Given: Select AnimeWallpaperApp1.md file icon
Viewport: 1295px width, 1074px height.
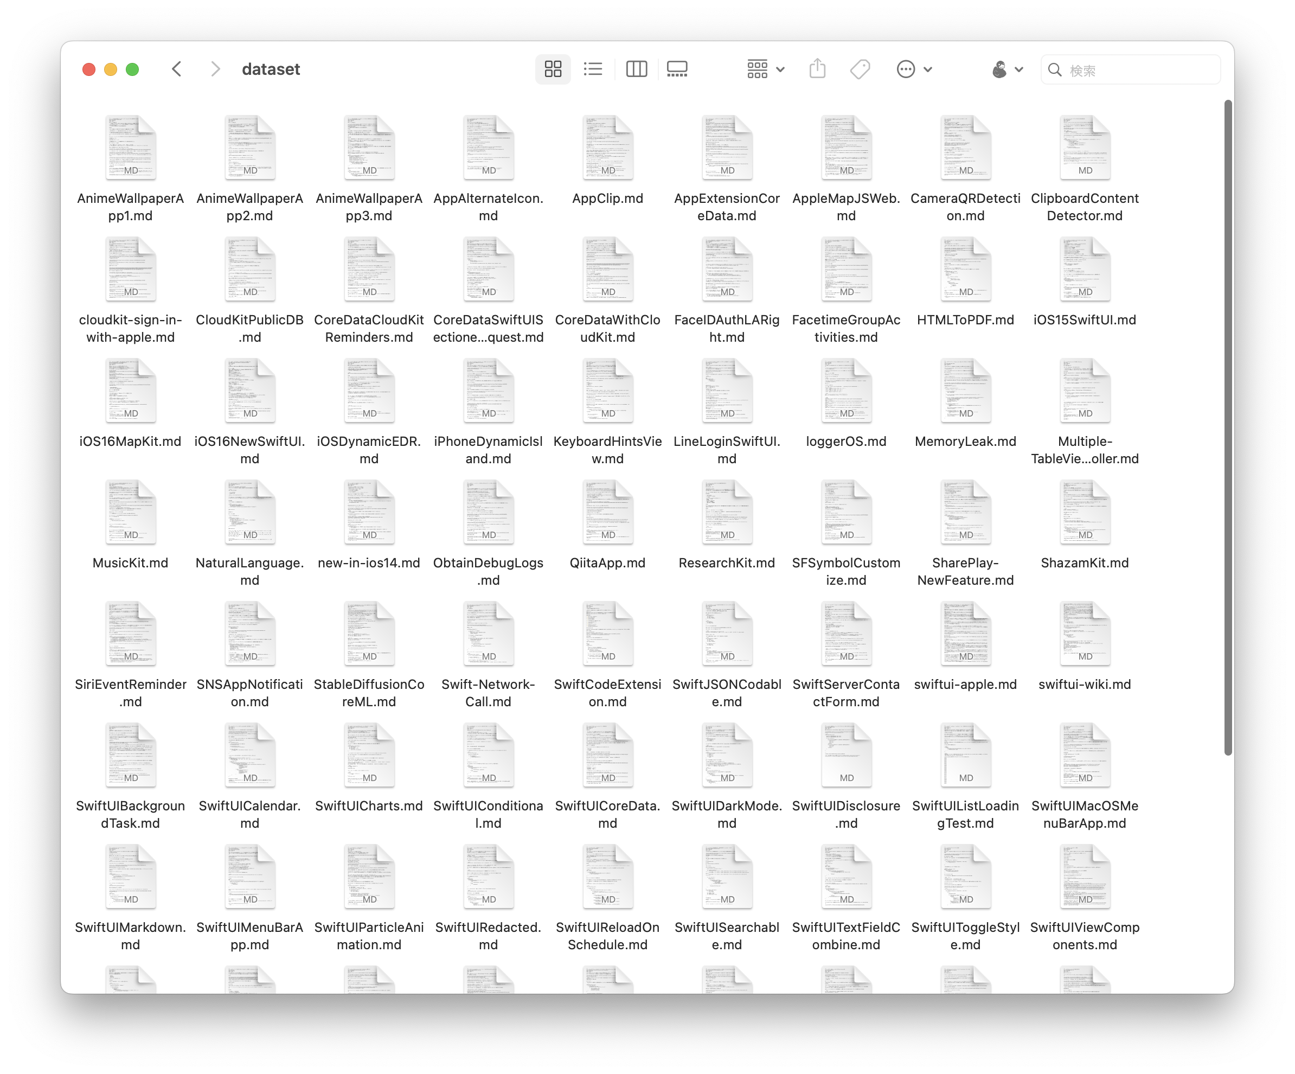Looking at the screenshot, I should (x=131, y=148).
